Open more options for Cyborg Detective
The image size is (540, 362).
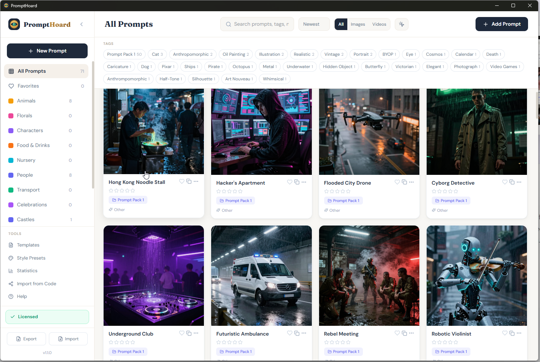point(519,182)
